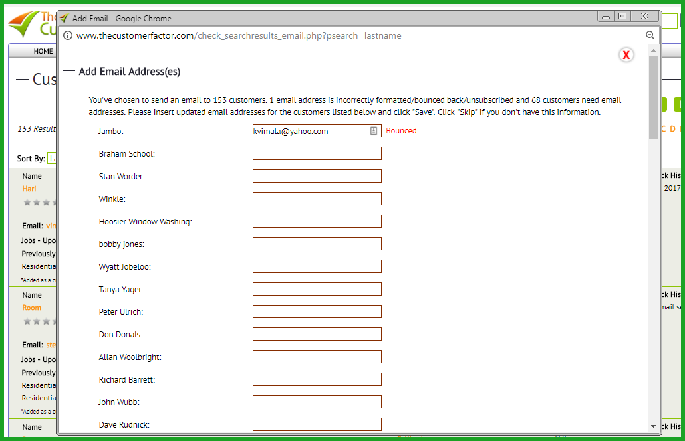Click the red Bounced status text
This screenshot has height=441, width=685.
[x=401, y=131]
